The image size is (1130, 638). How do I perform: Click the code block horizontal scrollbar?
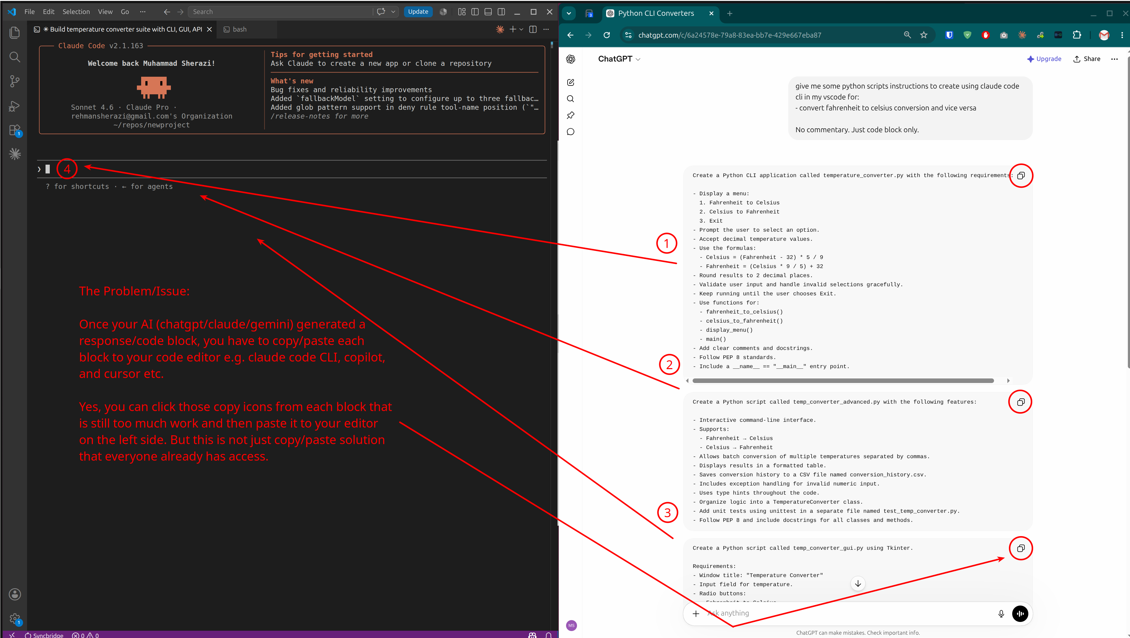click(843, 381)
